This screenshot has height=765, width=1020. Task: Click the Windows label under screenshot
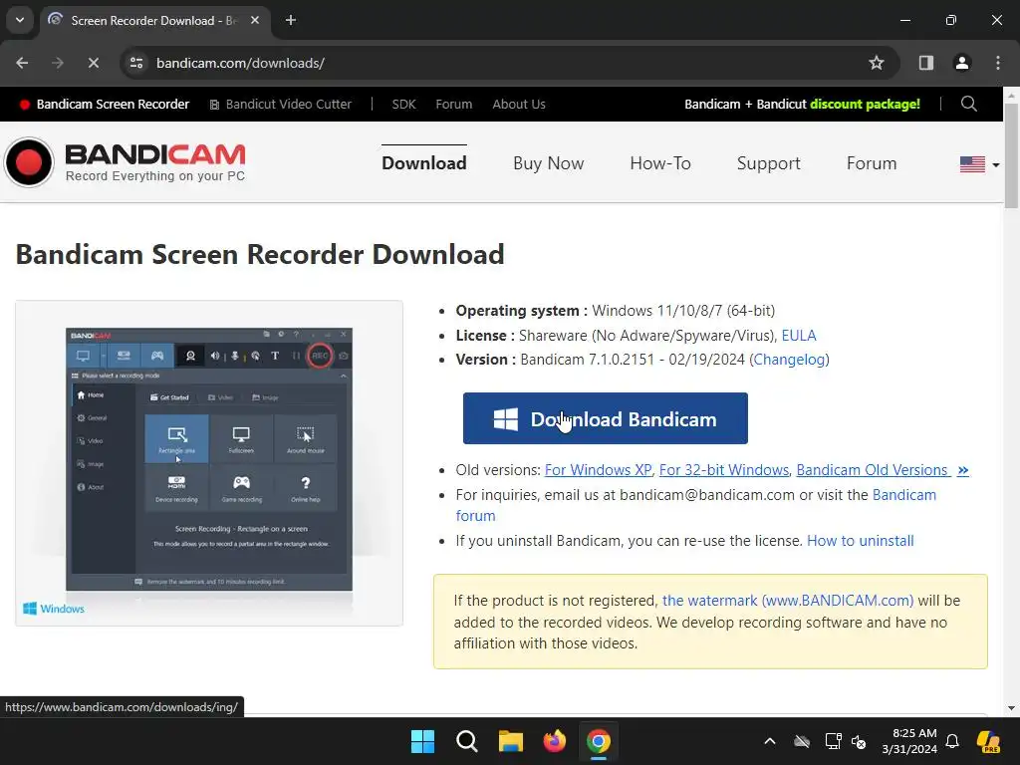[54, 609]
